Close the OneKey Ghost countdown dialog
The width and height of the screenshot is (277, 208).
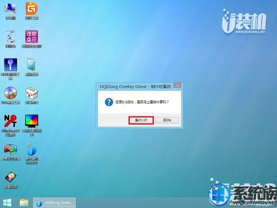click(177, 86)
